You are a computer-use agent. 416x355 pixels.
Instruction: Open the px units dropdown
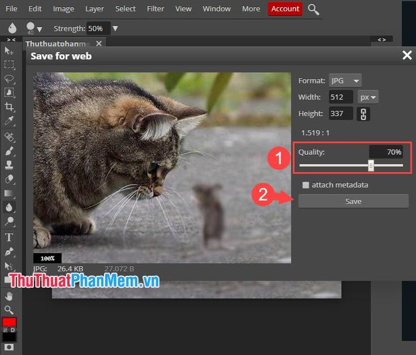point(368,97)
